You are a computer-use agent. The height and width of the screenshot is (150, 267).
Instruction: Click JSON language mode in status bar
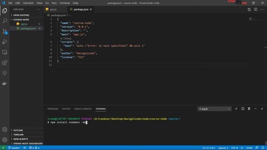point(249,148)
